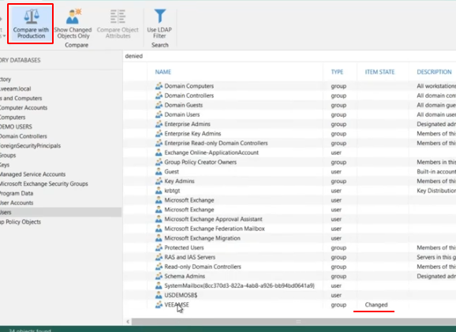
Task: Sort list by DESCRIPTION column header
Action: point(434,72)
